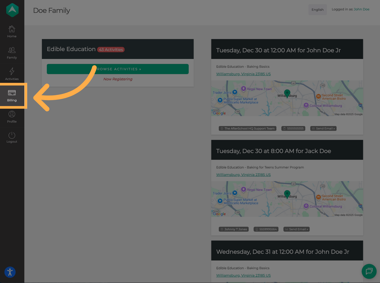This screenshot has height=283, width=380.
Task: Open the Home section from the sidebar
Action: coord(12,31)
